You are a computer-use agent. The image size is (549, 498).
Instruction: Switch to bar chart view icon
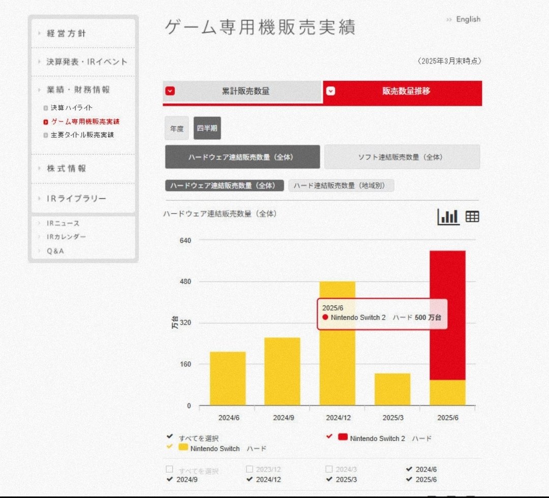click(x=448, y=216)
